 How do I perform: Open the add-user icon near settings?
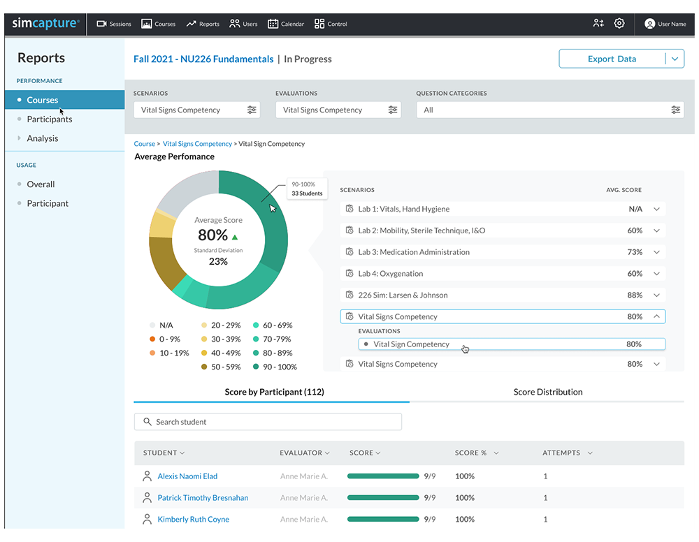(x=598, y=23)
